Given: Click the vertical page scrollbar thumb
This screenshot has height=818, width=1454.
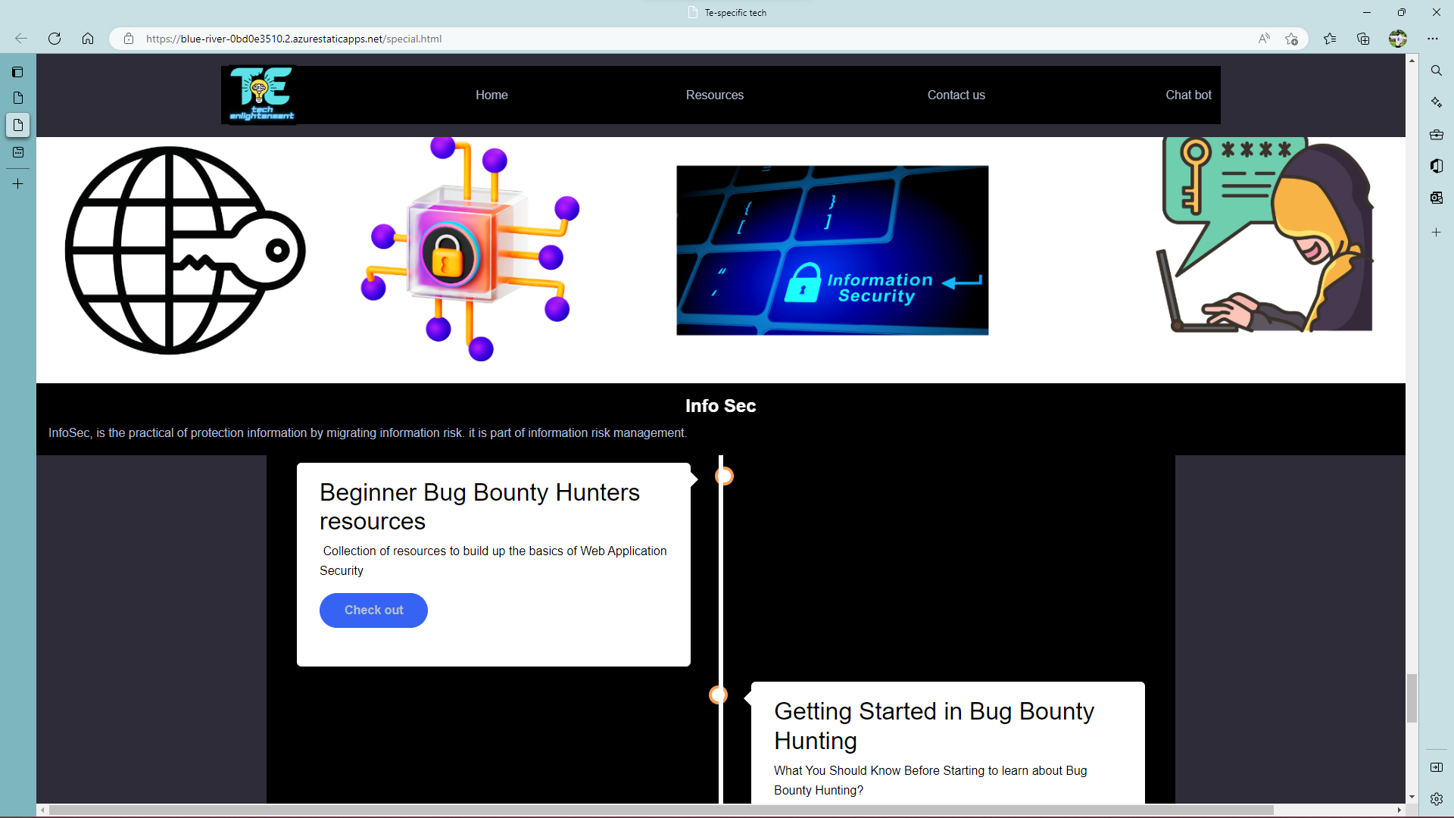Looking at the screenshot, I should pos(1412,698).
